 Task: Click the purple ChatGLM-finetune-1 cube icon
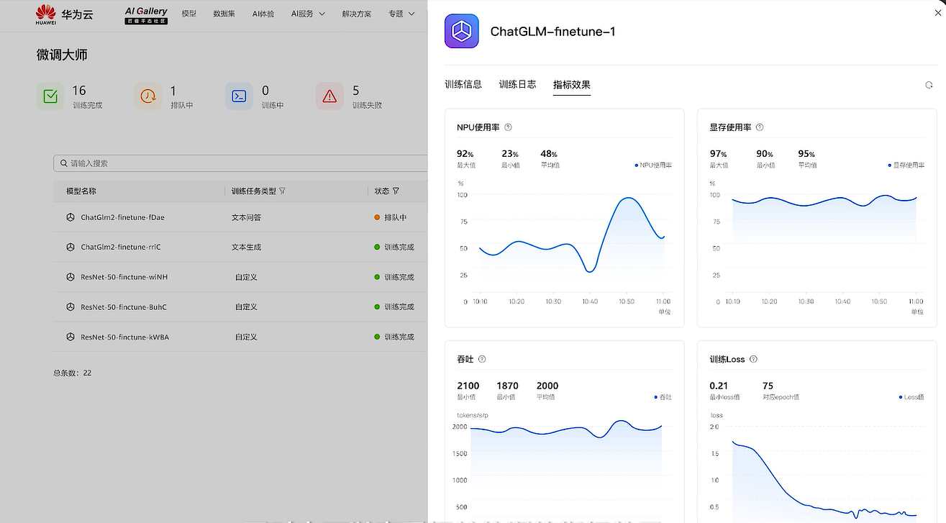coord(461,31)
